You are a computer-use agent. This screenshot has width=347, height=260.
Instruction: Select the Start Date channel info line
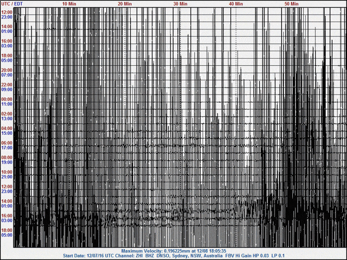tap(173, 256)
